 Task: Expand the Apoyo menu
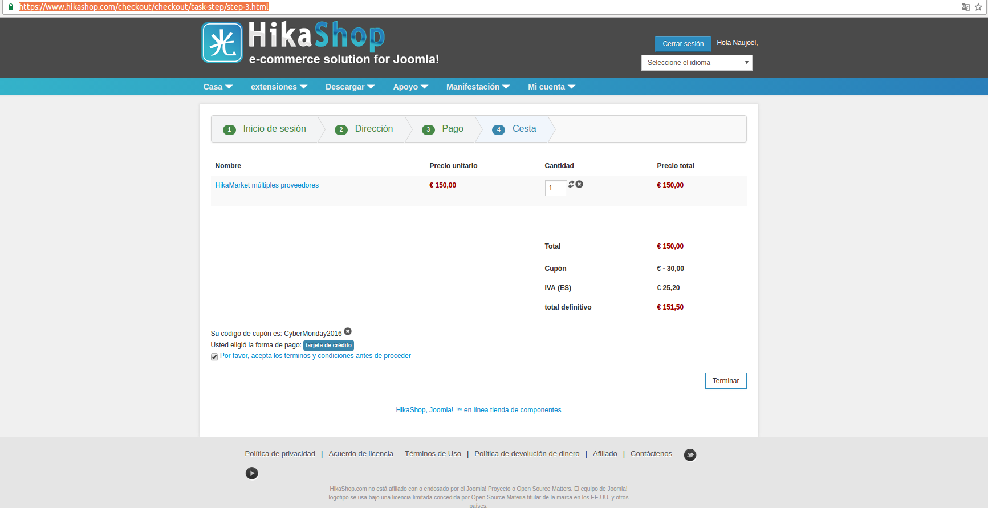pyautogui.click(x=410, y=87)
